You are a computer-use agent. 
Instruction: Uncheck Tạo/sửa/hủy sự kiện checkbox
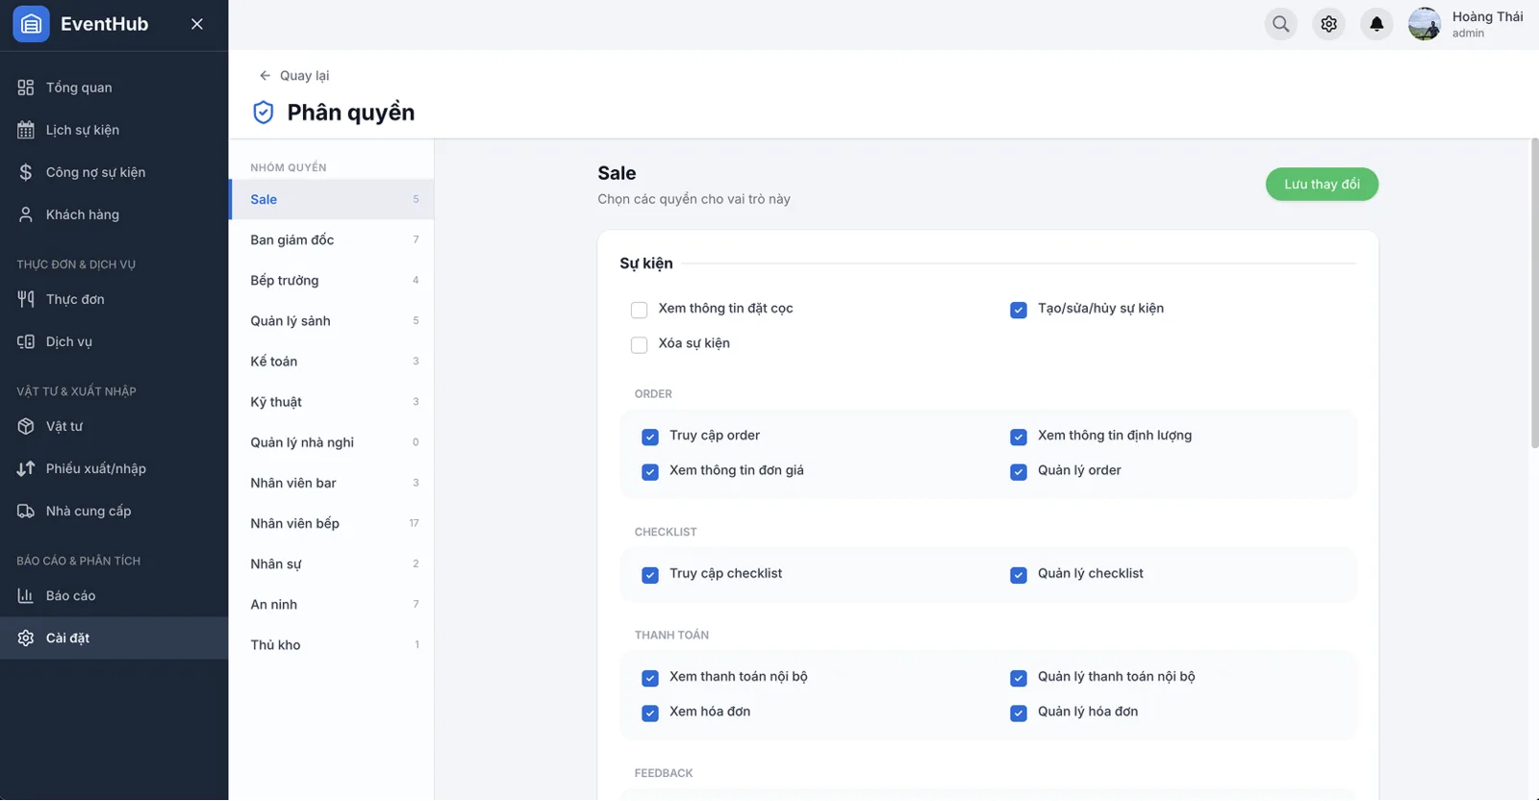[1018, 310]
